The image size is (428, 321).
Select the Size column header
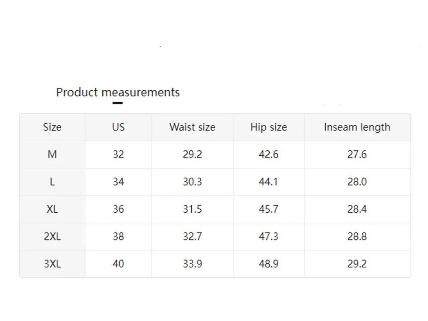52,127
